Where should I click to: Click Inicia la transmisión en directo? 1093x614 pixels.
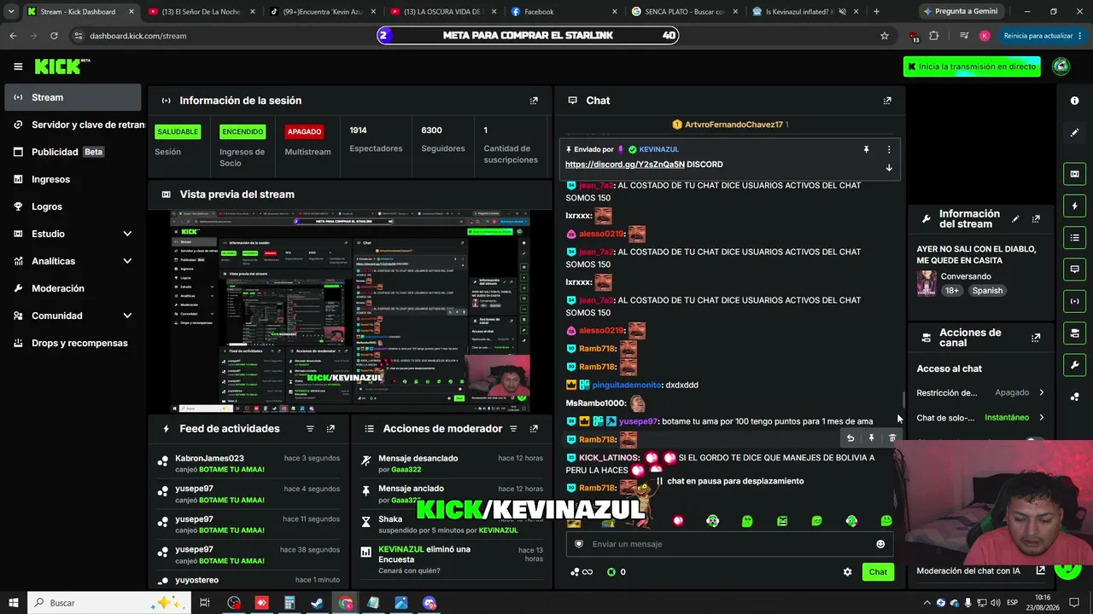(972, 67)
